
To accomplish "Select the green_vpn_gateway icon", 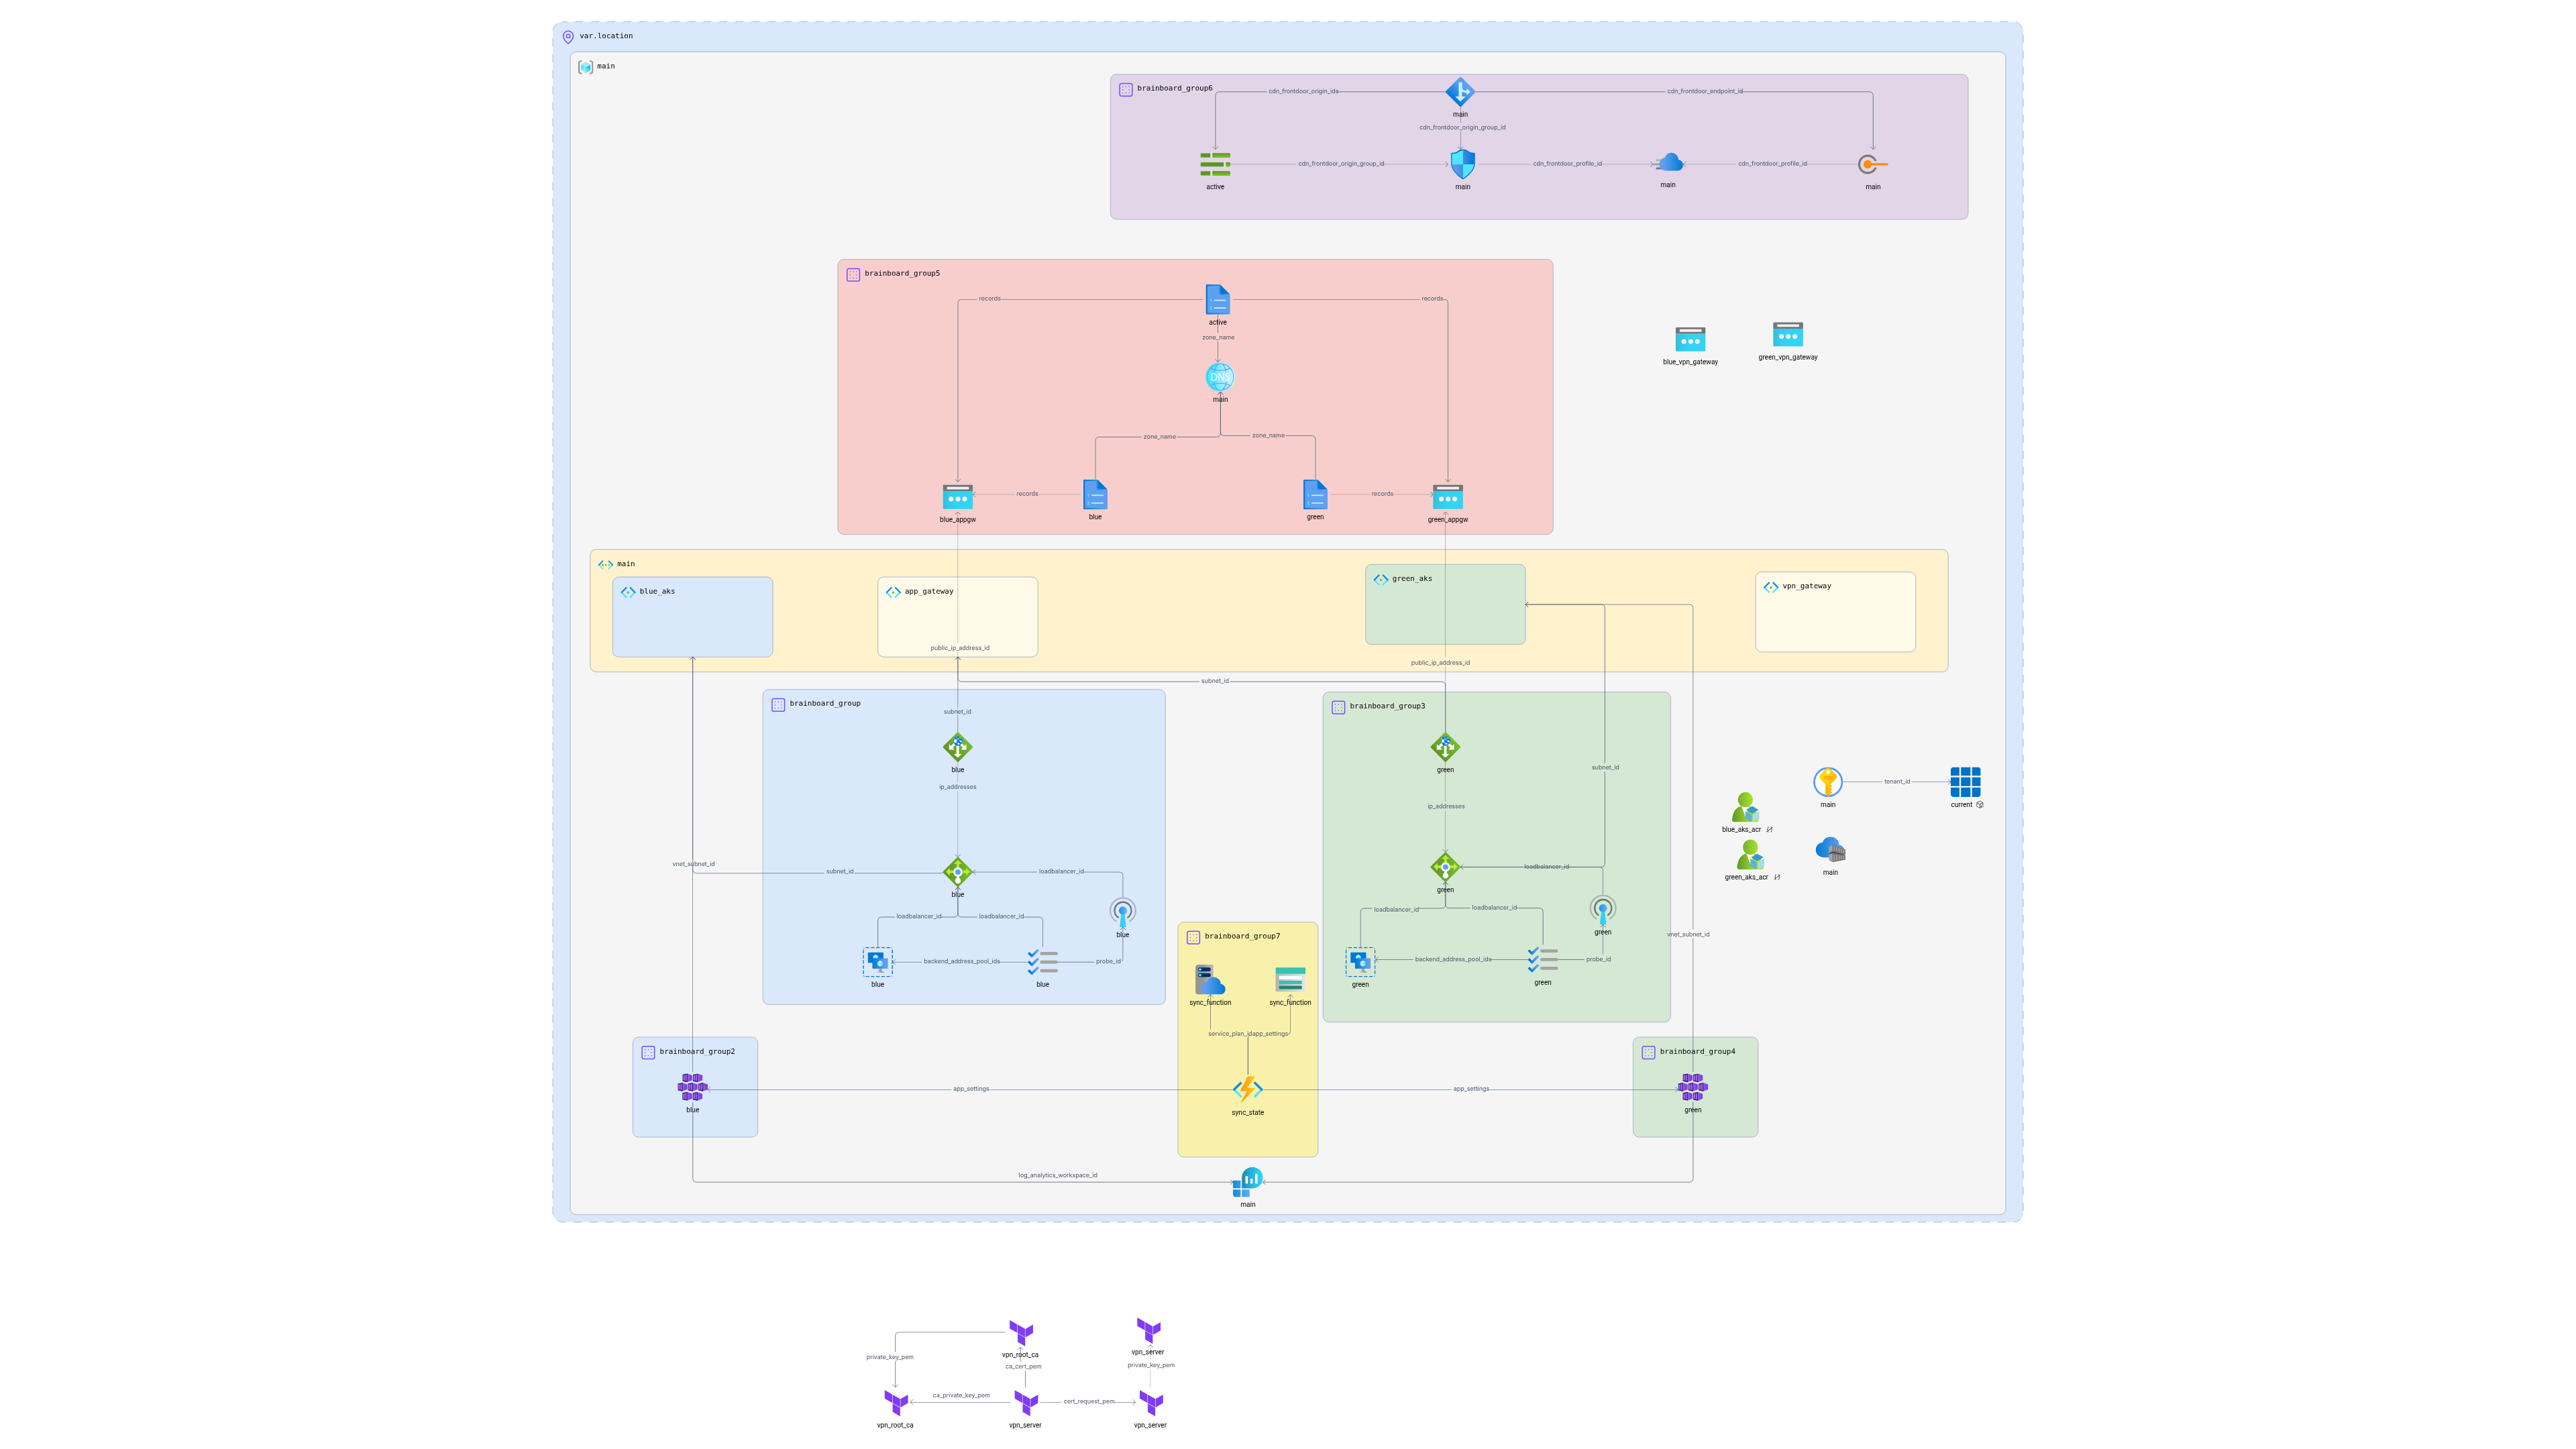I will click(1788, 334).
